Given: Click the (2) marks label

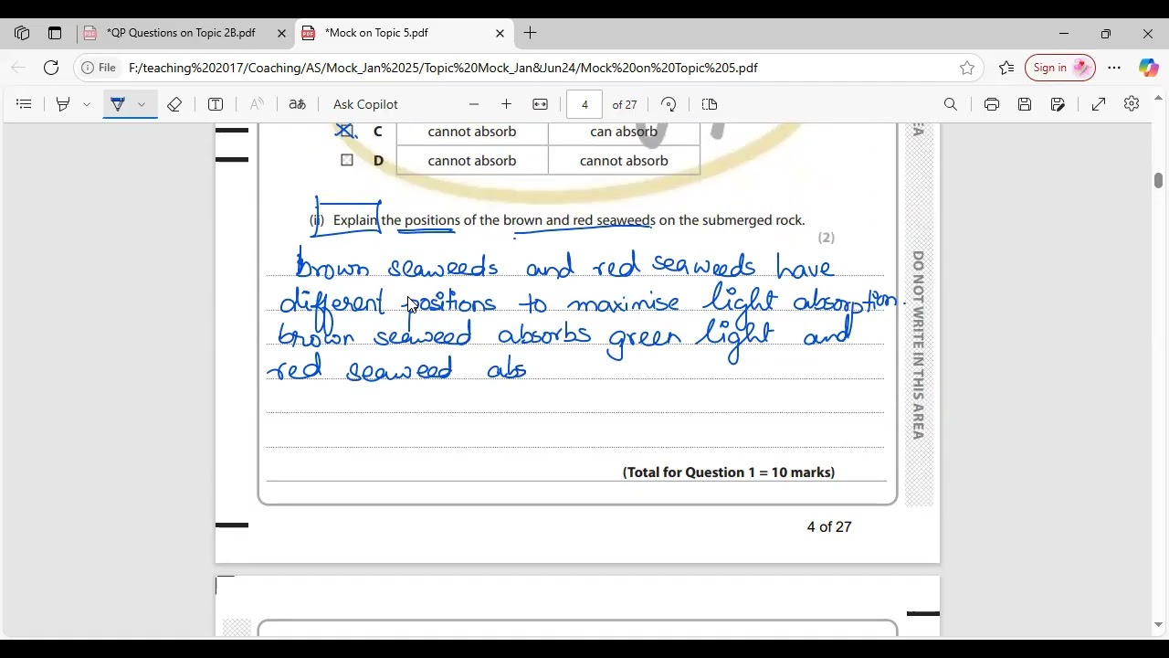Looking at the screenshot, I should click(827, 238).
